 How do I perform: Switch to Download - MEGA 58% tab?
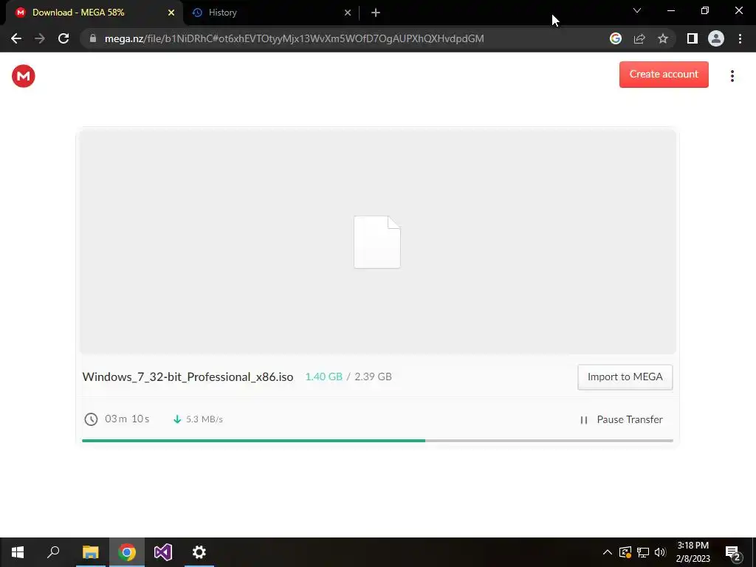click(94, 13)
